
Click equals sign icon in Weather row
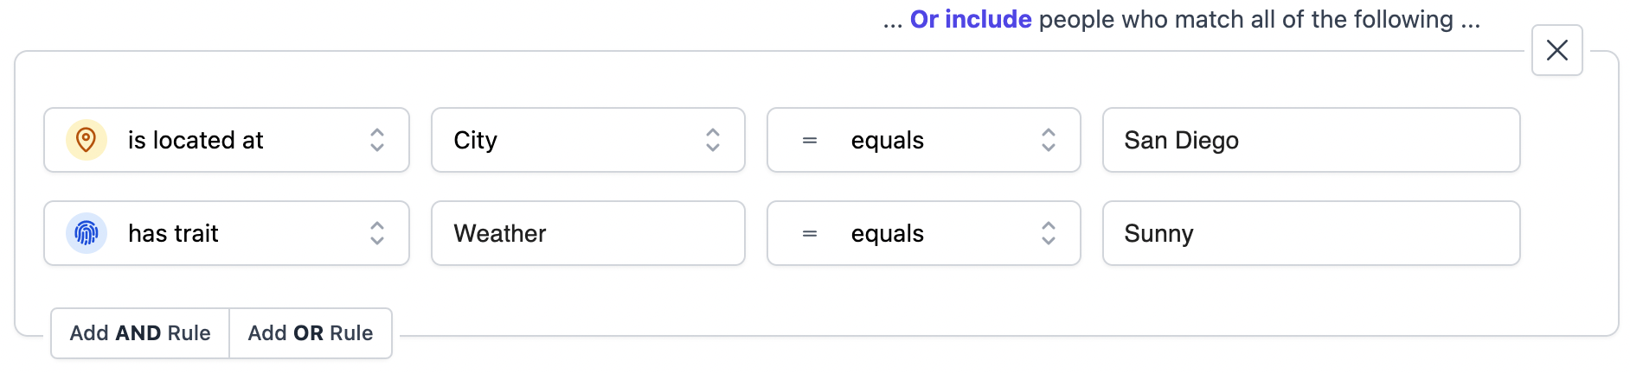click(810, 233)
